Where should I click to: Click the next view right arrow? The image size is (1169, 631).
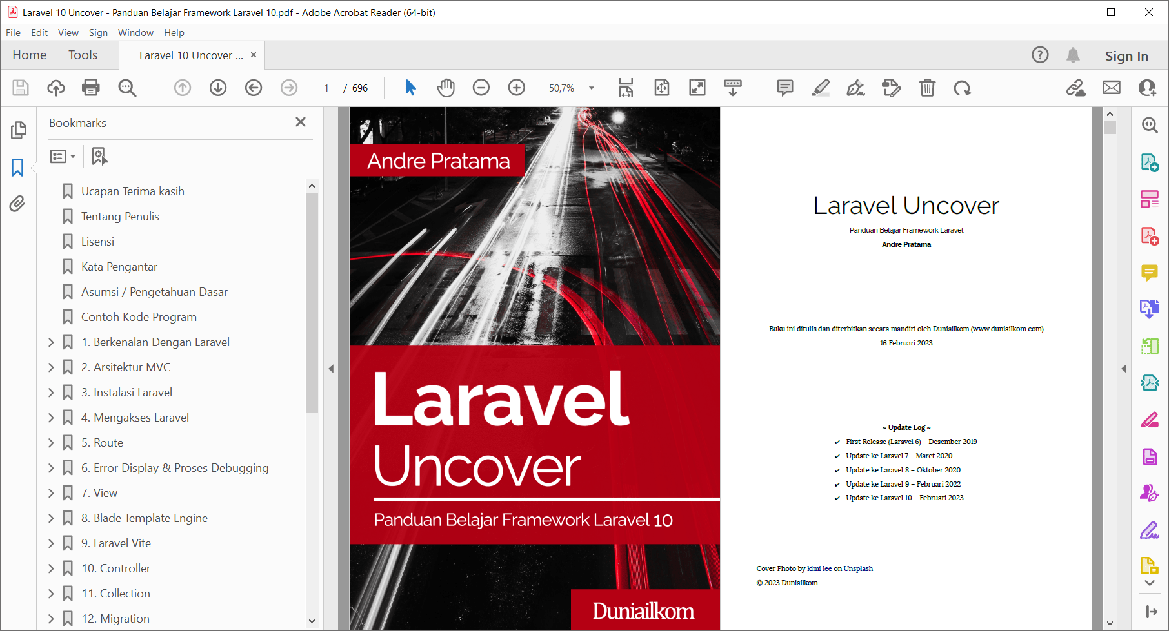[x=289, y=88]
